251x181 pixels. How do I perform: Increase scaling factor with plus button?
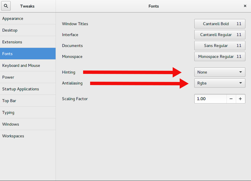coord(241,99)
